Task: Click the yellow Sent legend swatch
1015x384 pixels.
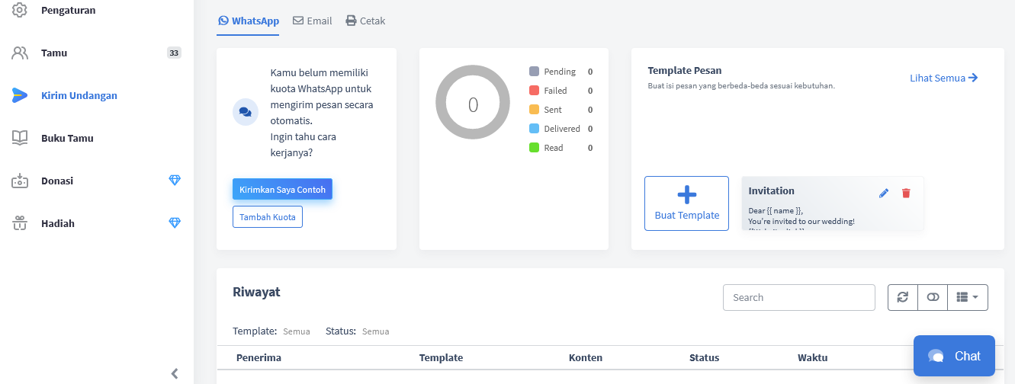Action: pos(534,110)
